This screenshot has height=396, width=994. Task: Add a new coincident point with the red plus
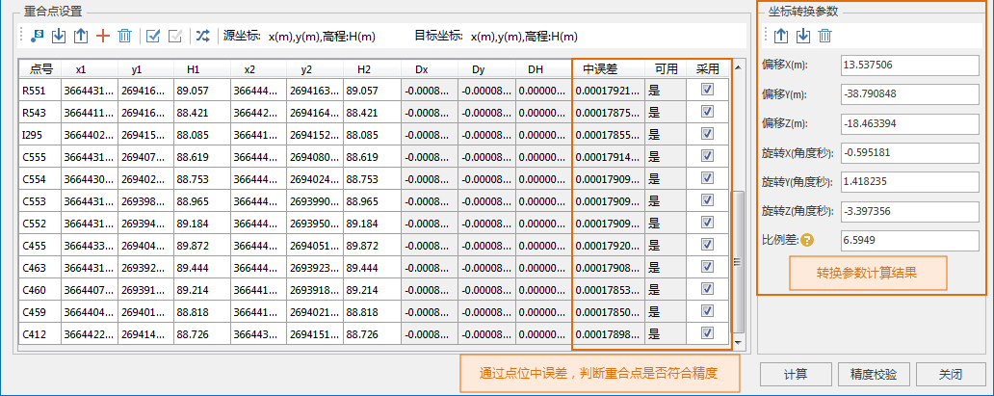point(103,36)
